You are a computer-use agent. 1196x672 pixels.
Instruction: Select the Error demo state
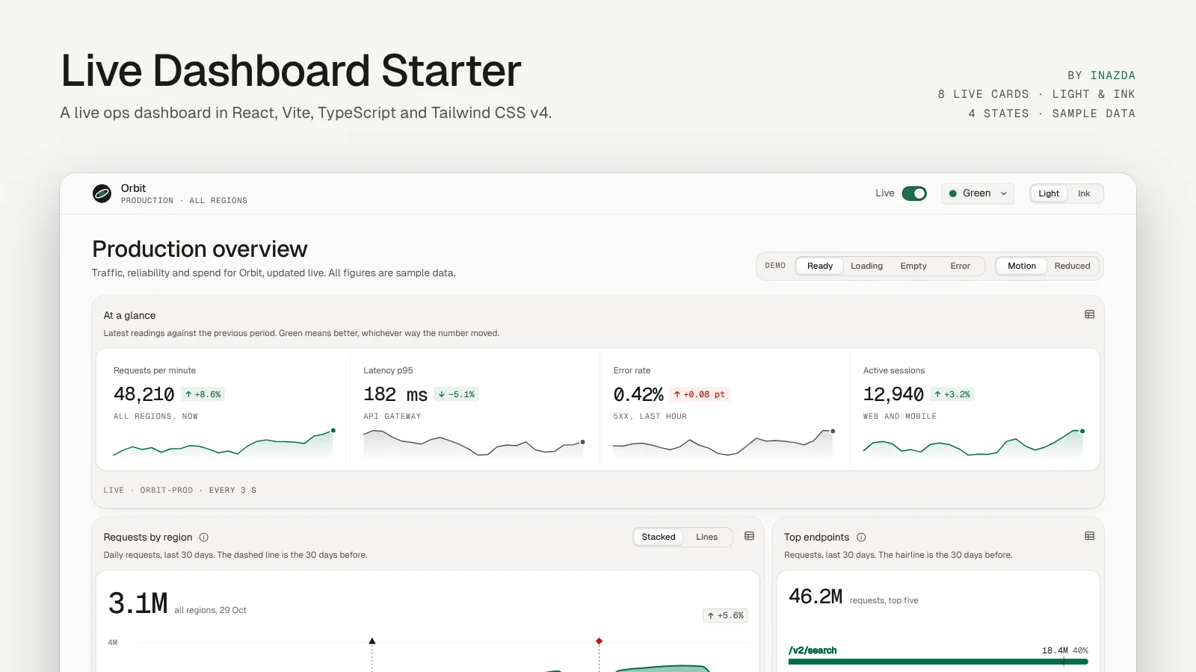click(960, 266)
